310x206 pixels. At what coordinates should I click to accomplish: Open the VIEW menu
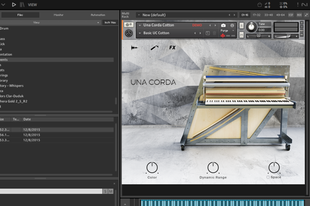[x=33, y=5]
